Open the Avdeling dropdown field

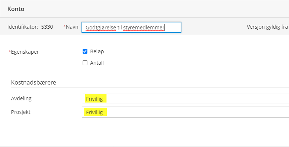pyautogui.click(x=185, y=98)
